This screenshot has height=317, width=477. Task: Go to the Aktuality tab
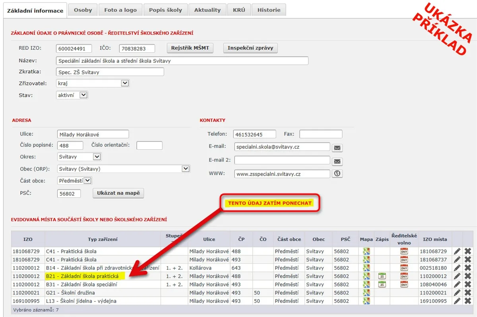tap(207, 10)
